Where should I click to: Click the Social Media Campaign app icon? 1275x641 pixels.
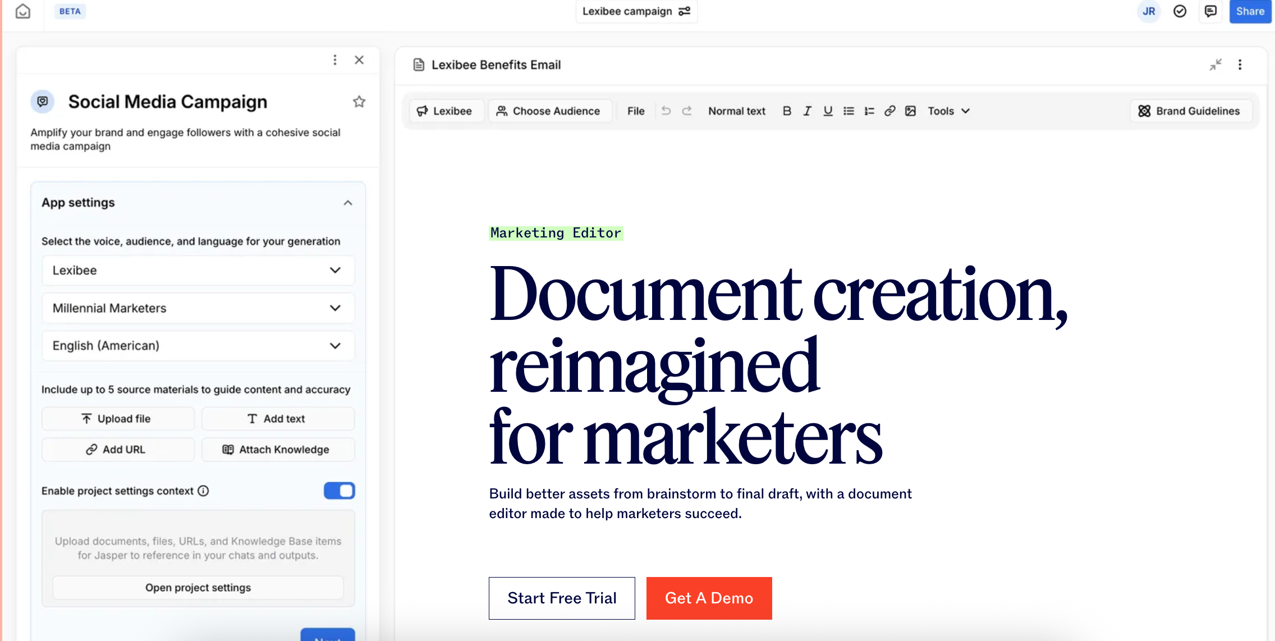click(x=43, y=102)
